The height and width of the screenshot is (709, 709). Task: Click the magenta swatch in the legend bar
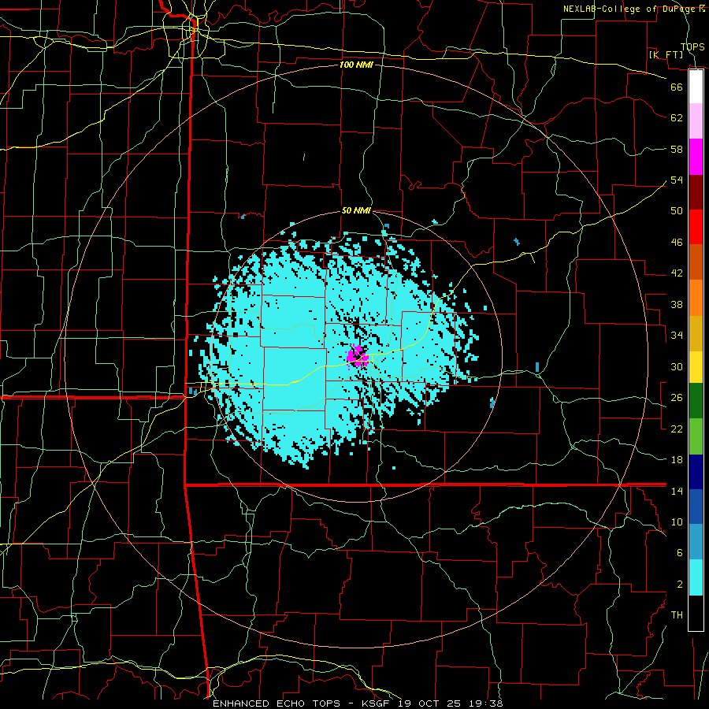[x=696, y=157]
